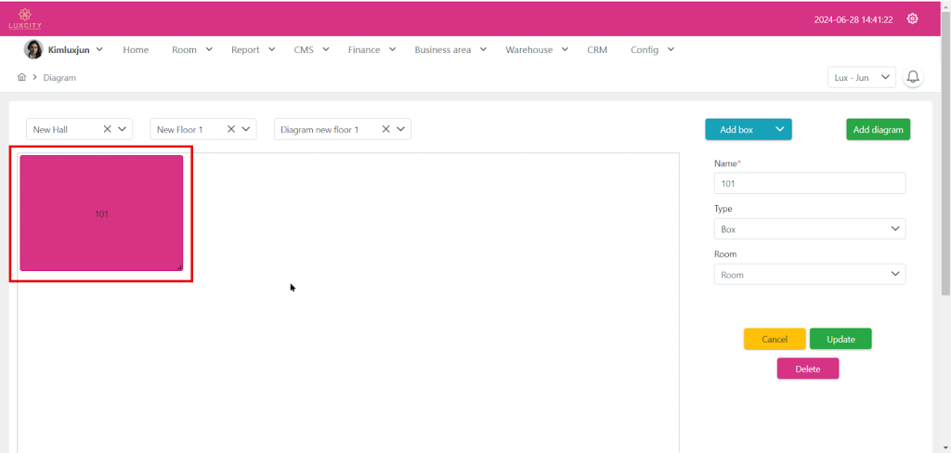Click the notification bell icon

coord(913,77)
